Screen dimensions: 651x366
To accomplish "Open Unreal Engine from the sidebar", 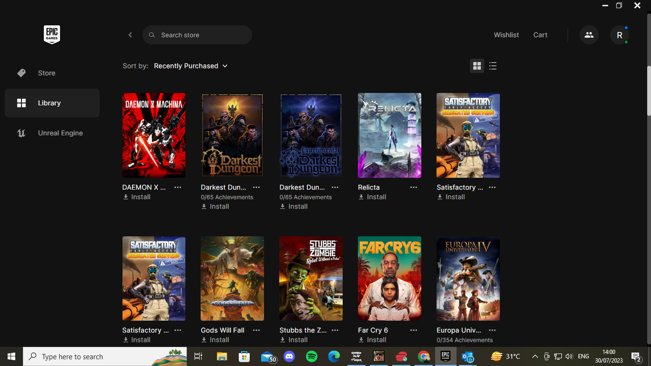I will (x=52, y=133).
